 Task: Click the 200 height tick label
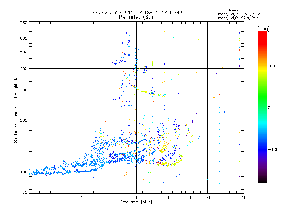coord(24,120)
